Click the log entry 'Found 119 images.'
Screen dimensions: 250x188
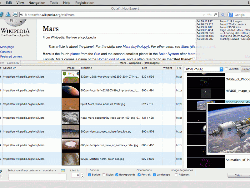[x=231, y=21]
